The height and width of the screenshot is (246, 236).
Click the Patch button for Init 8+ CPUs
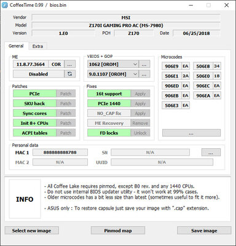[66, 123]
